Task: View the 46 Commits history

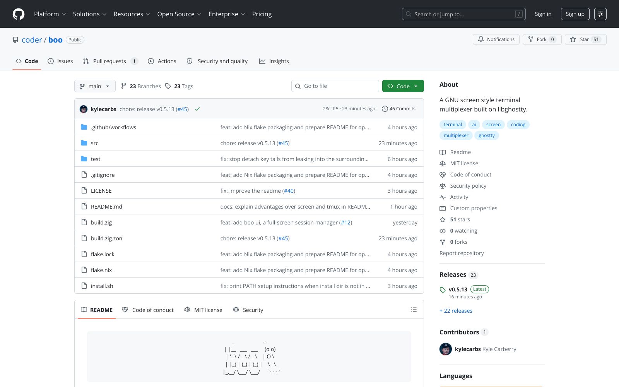Action: point(398,109)
